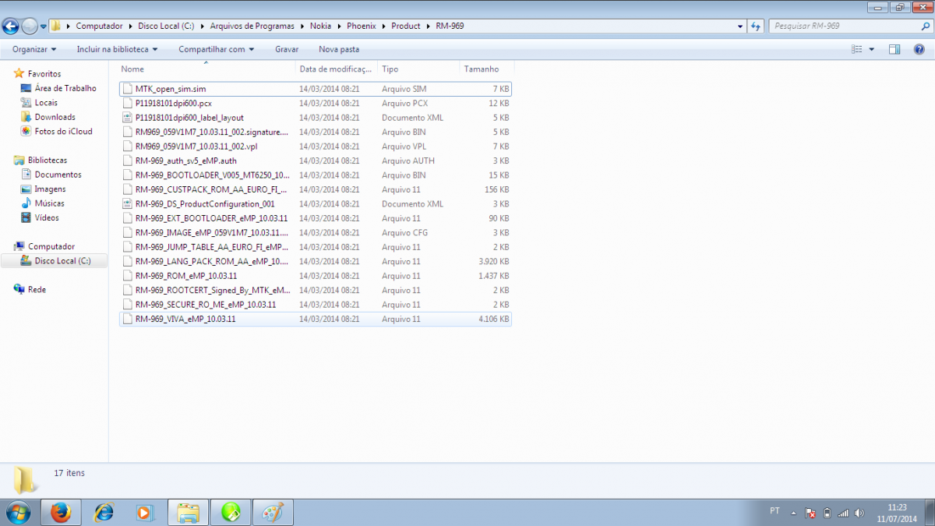Screen dimensions: 935x526
Task: Open Firefox from the taskbar
Action: (61, 513)
